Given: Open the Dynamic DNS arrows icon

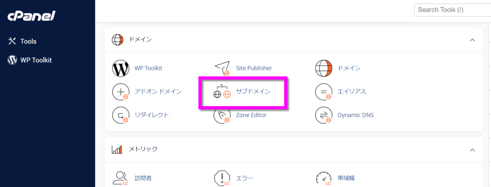Looking at the screenshot, I should tap(324, 115).
